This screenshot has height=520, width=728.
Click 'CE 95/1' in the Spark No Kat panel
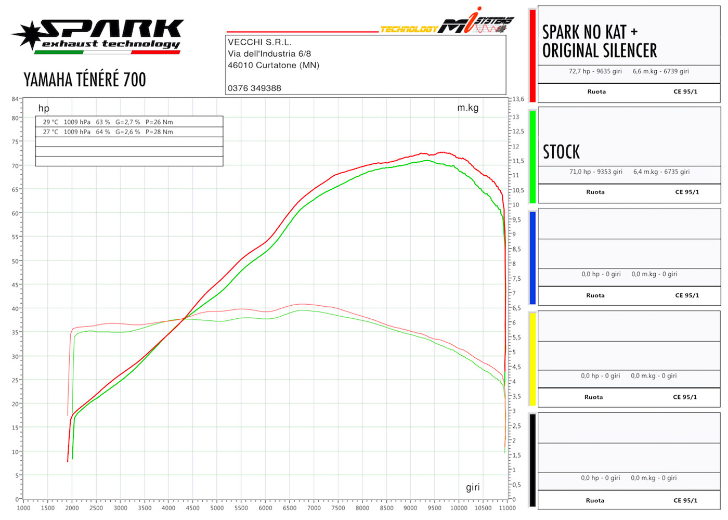(x=685, y=92)
